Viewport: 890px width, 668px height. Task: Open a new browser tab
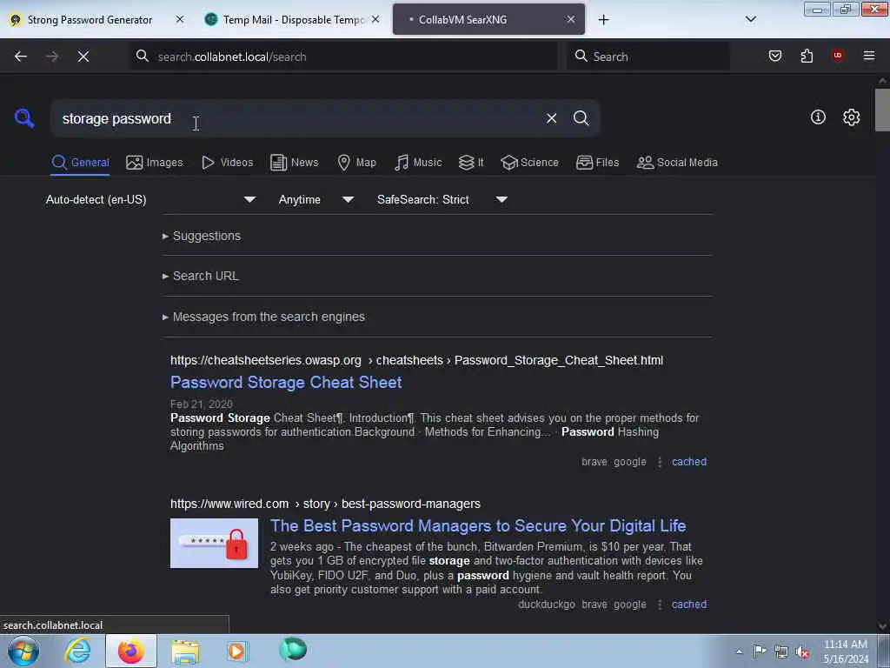pos(603,20)
